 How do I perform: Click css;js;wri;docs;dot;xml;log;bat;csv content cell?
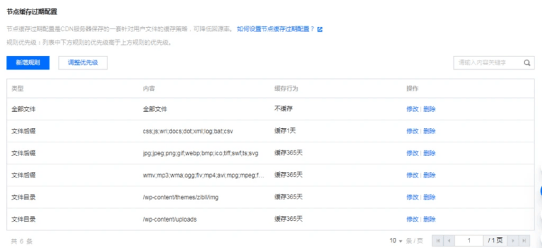tap(188, 131)
